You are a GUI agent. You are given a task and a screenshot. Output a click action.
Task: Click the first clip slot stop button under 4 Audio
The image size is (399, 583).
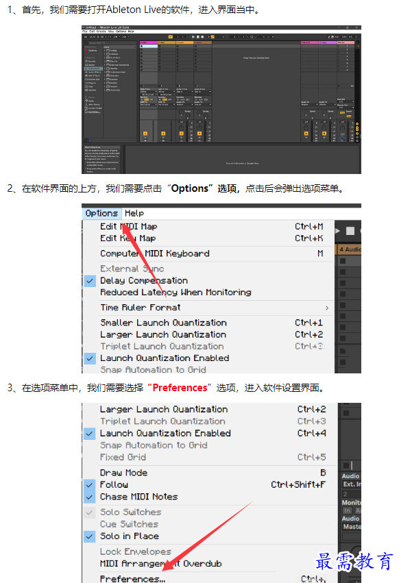[343, 261]
